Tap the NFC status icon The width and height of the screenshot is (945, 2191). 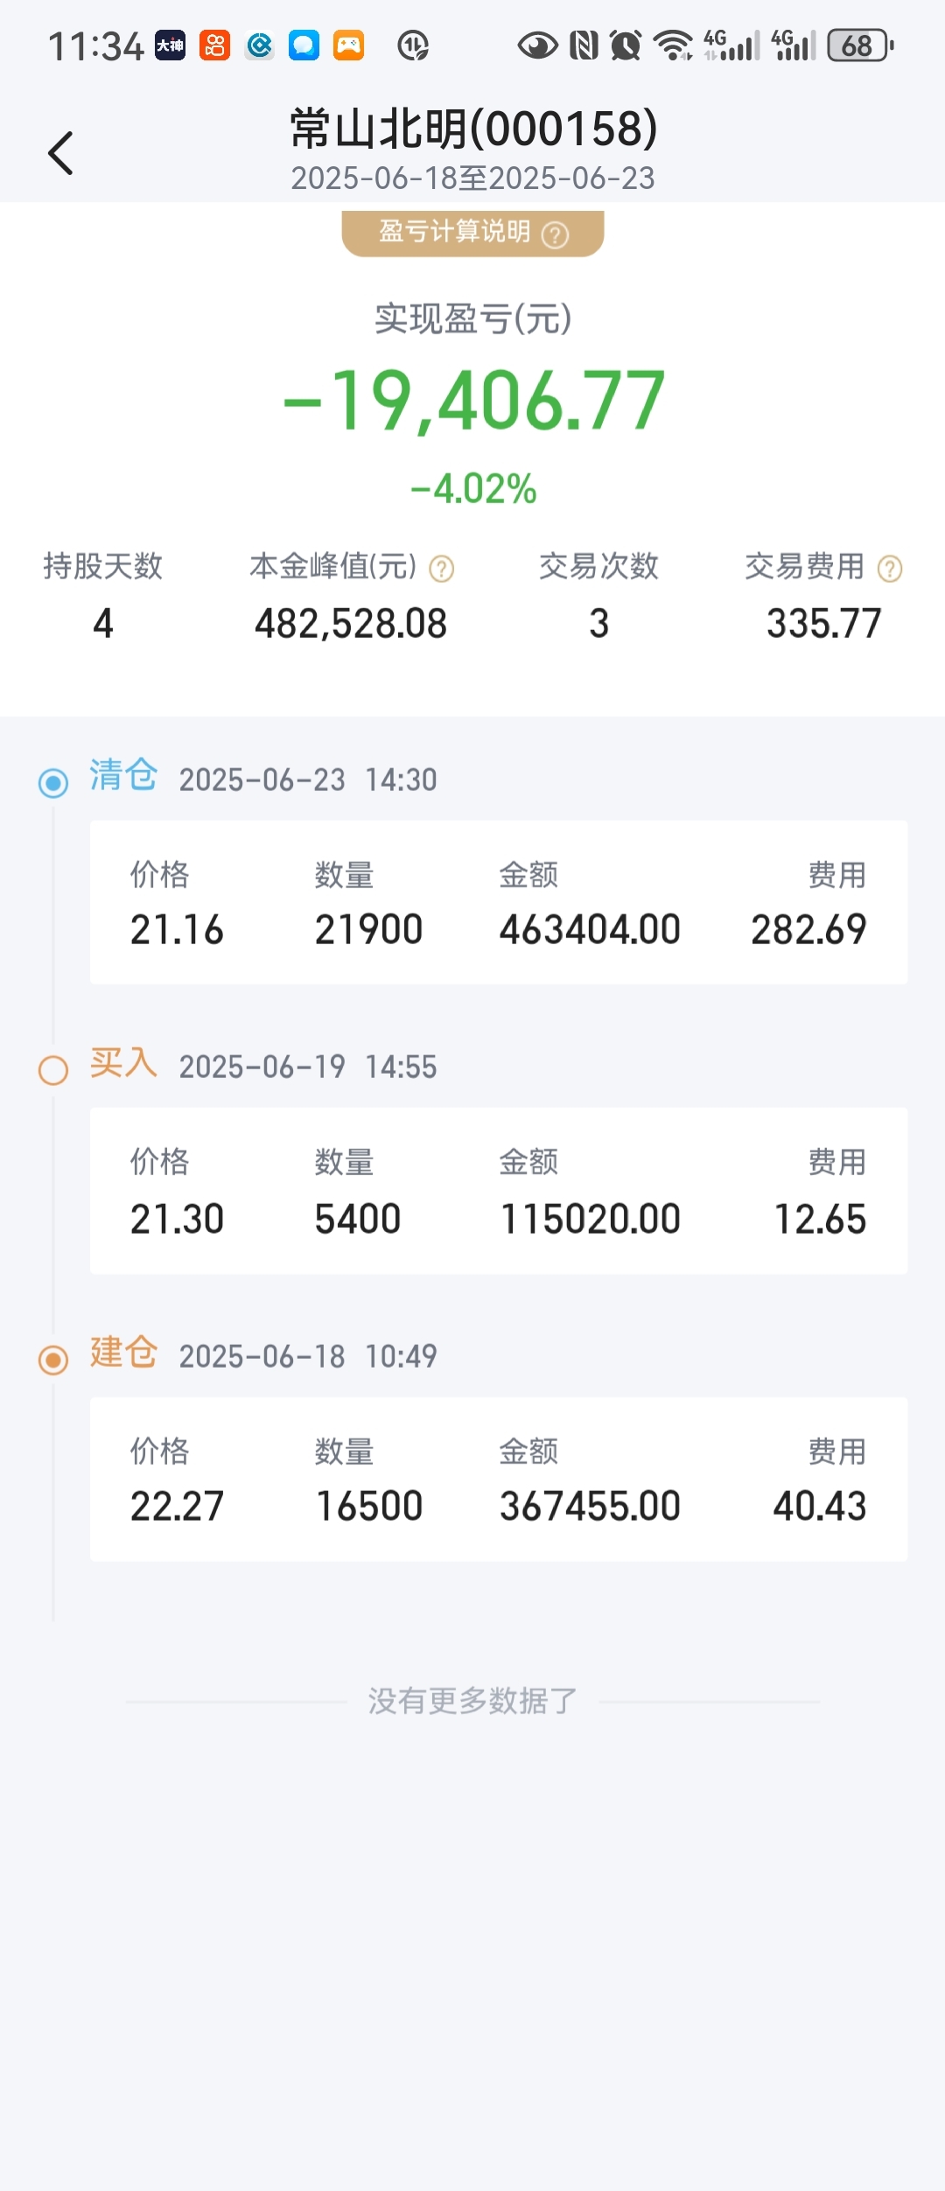tap(584, 45)
